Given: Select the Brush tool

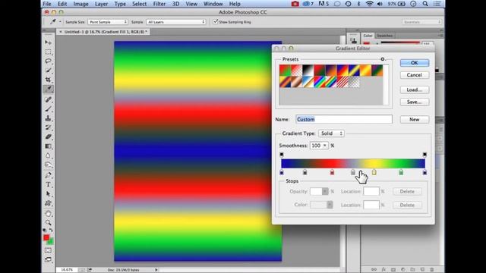Looking at the screenshot, I should [48, 108].
